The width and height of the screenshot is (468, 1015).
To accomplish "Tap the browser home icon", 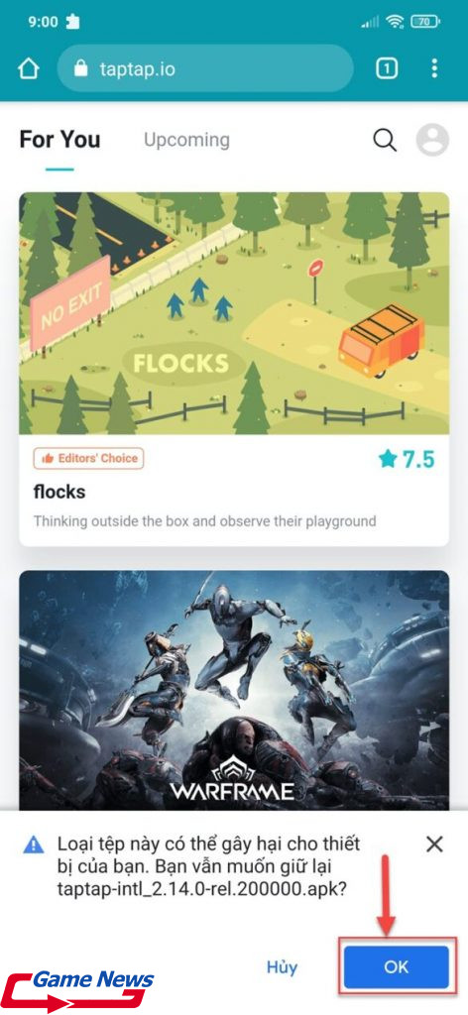I will [28, 68].
